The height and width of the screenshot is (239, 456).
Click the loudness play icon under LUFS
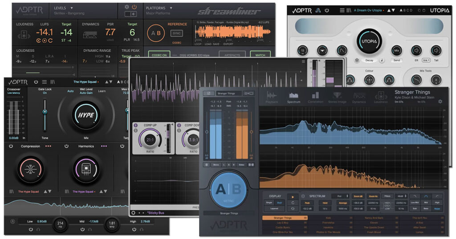(44, 41)
